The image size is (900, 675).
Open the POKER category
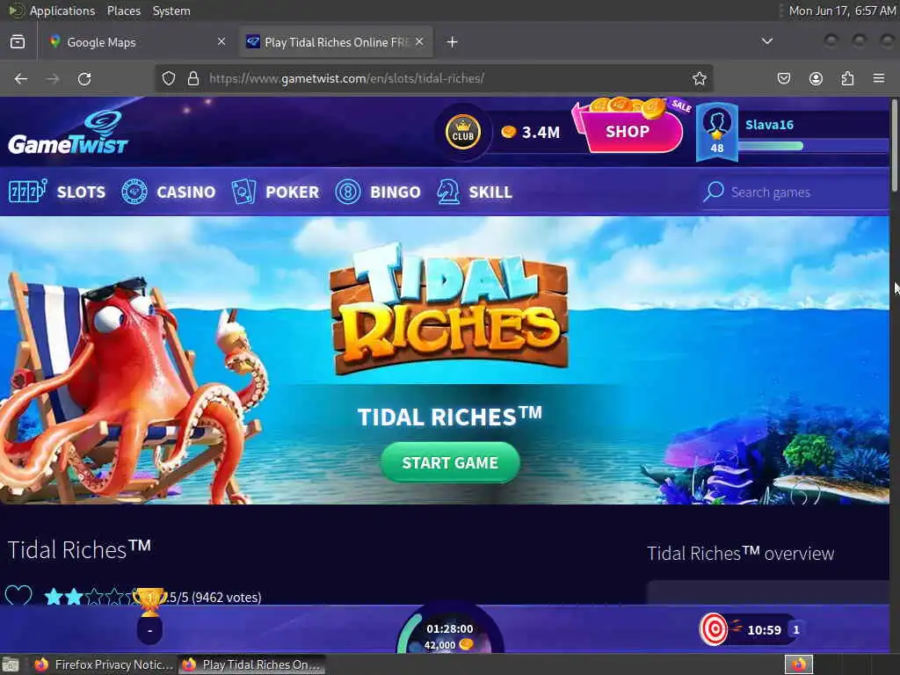coord(275,192)
